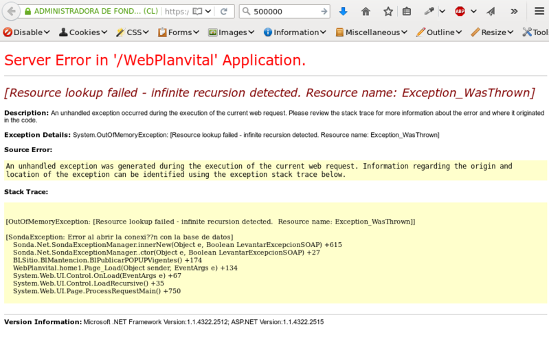The image size is (549, 364).
Task: Open the Disable developer menu
Action: 27,32
